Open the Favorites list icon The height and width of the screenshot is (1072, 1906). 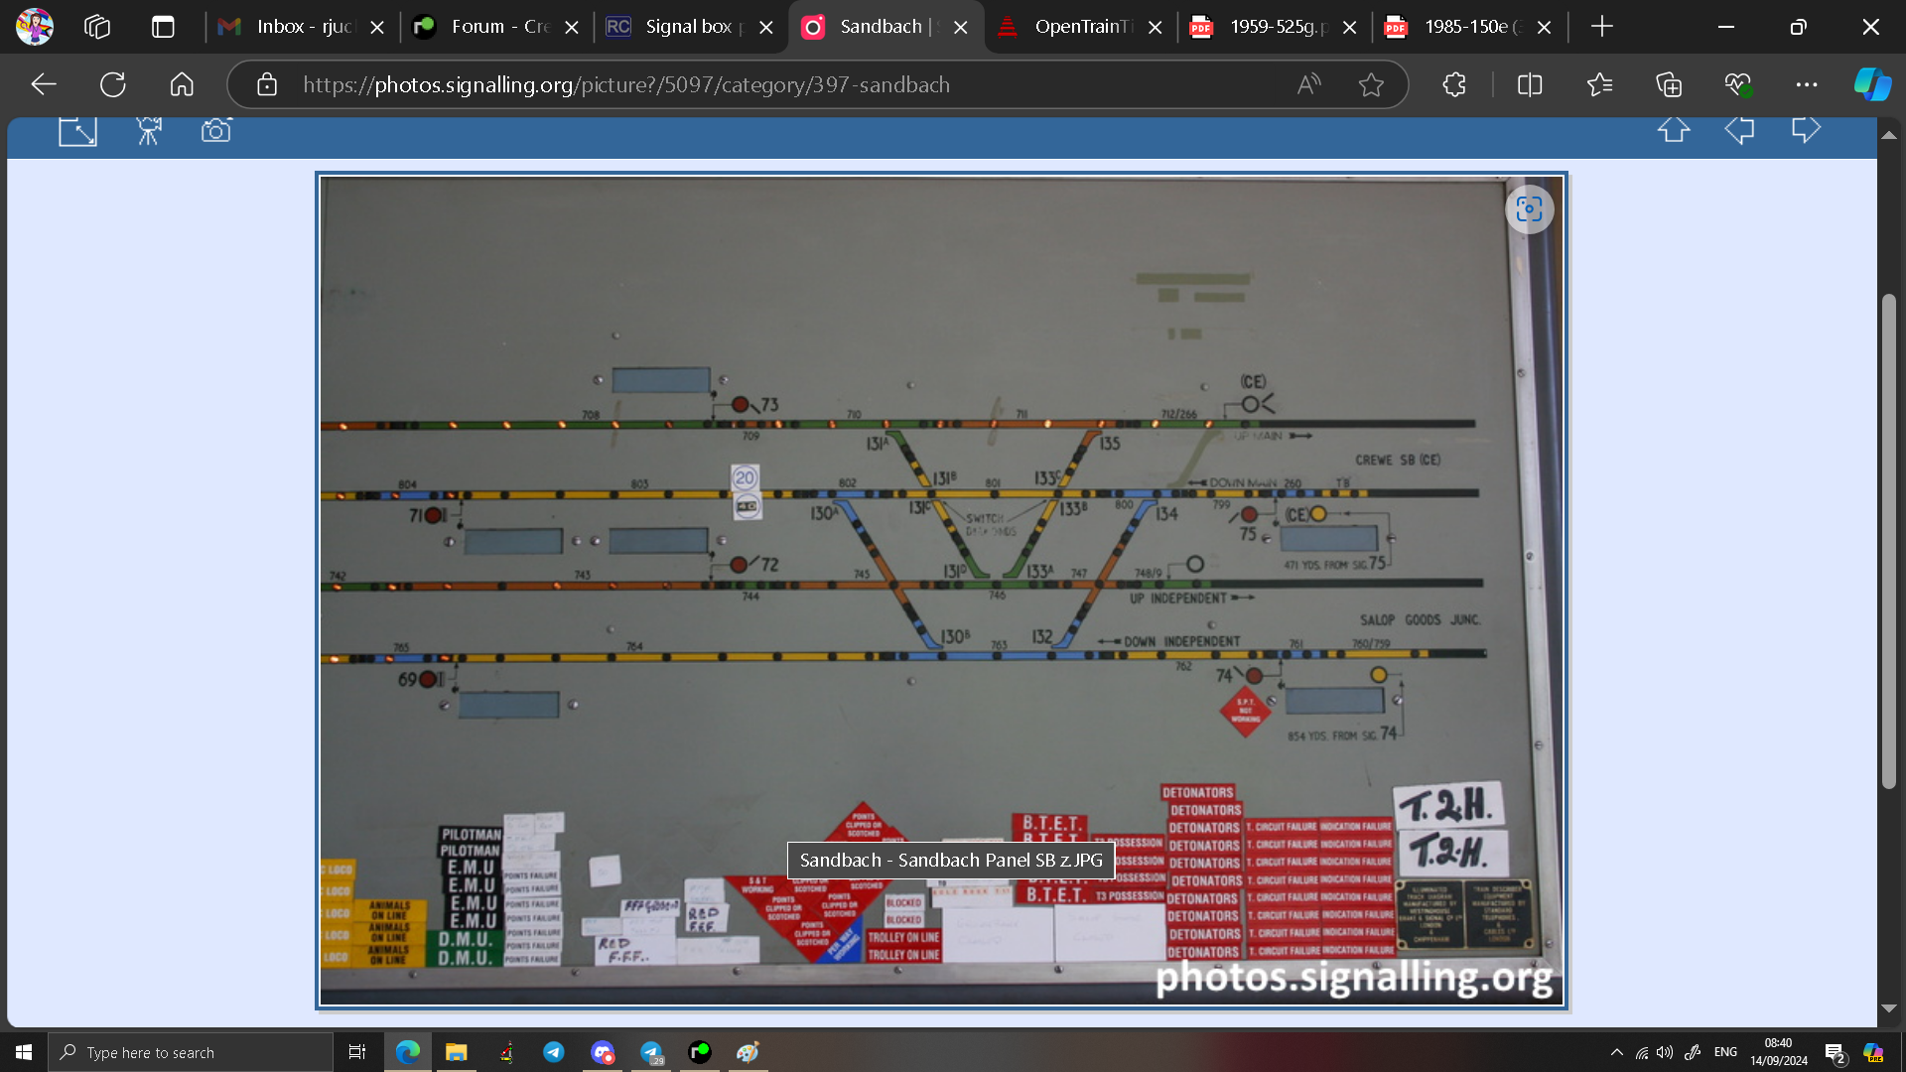click(1599, 84)
